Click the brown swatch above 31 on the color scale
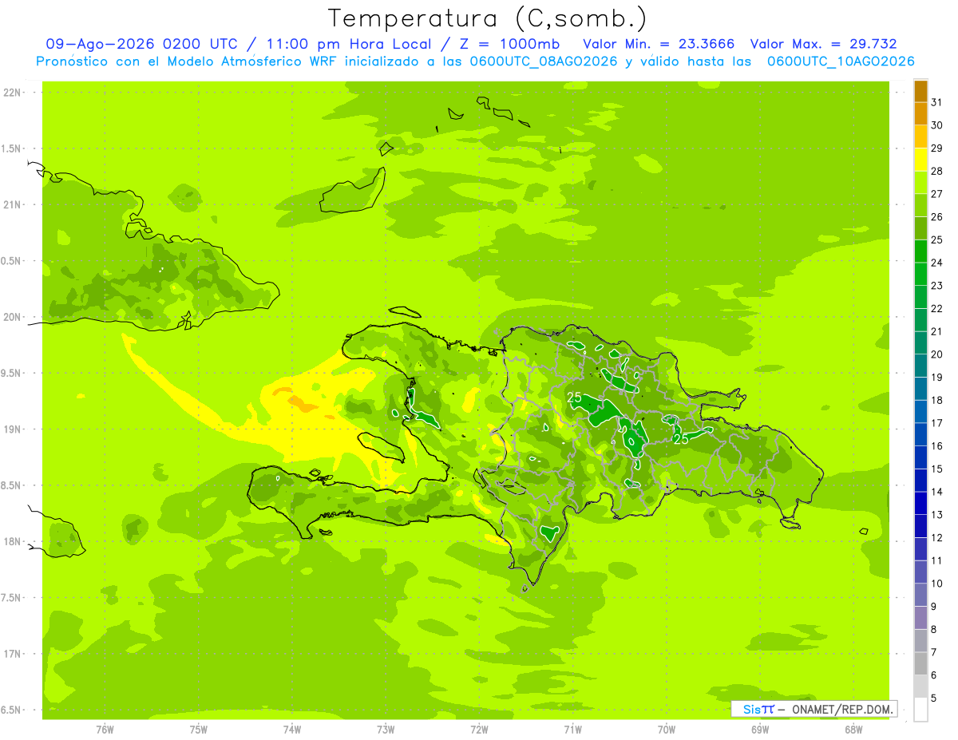 (920, 90)
